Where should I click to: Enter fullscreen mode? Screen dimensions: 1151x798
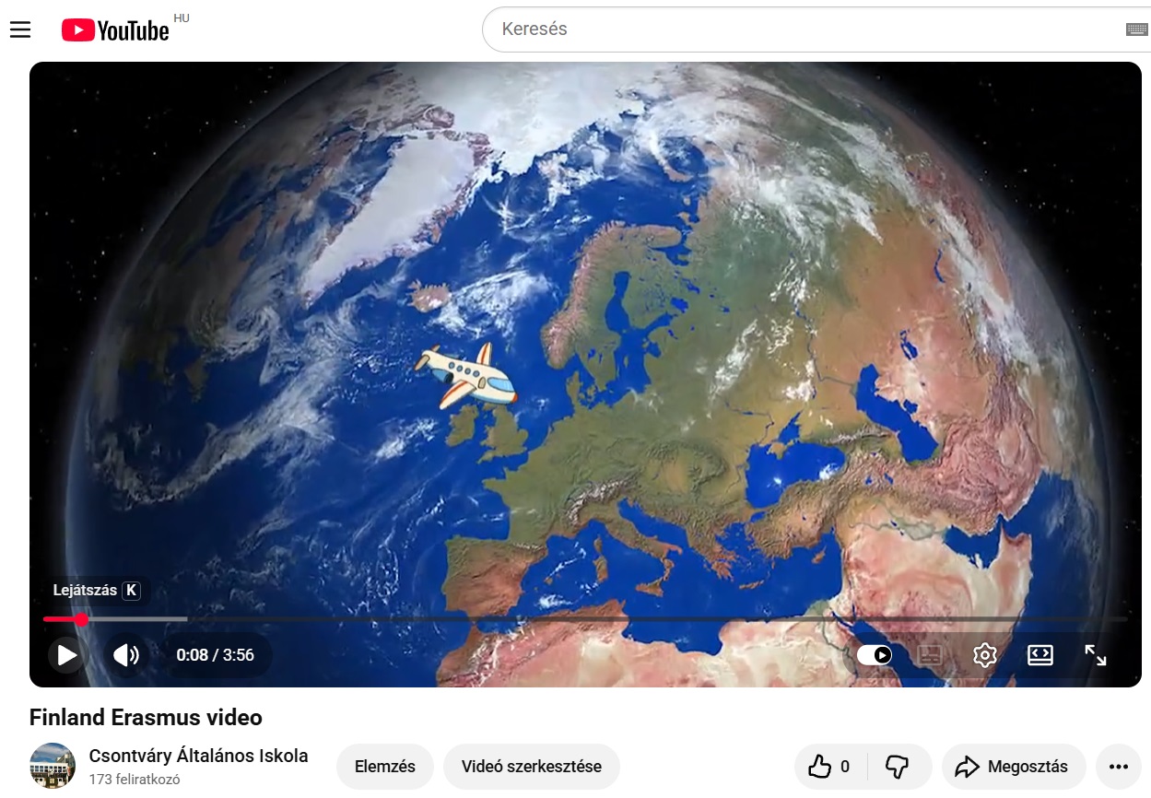point(1096,655)
